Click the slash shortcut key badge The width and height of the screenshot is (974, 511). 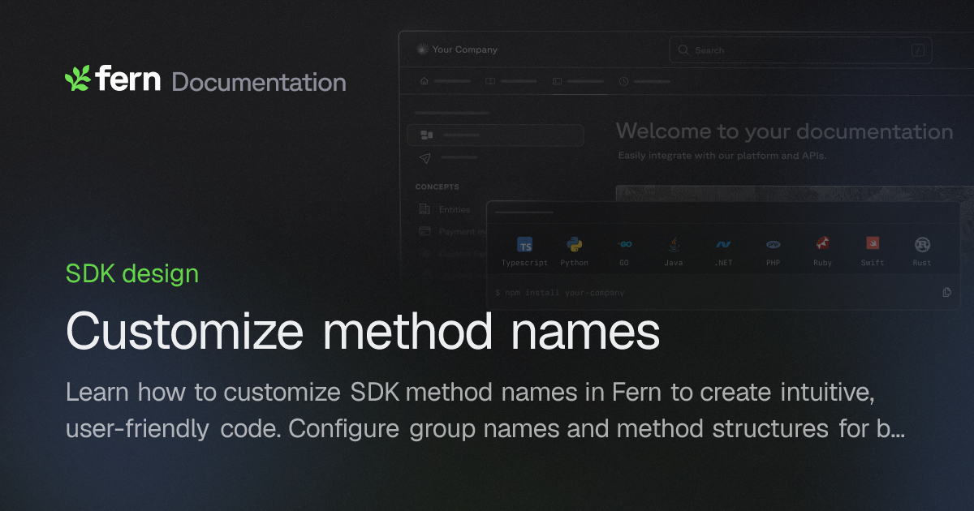coord(918,50)
